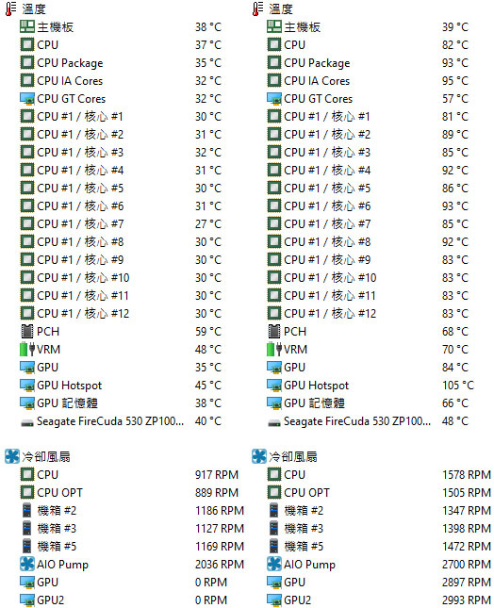The width and height of the screenshot is (494, 608).
Task: Select the 105 °C GPU Hotspot reading
Action: pos(458,385)
